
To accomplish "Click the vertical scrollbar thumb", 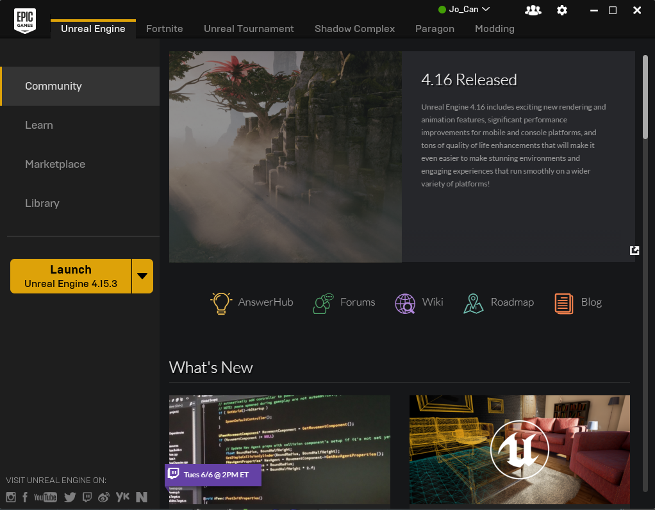I will coord(645,97).
